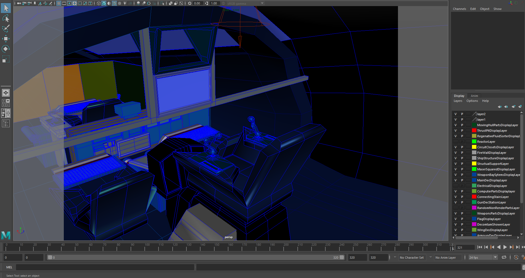This screenshot has width=525, height=278.
Task: Activate the Rotate tool in toolbox
Action: tap(6, 49)
